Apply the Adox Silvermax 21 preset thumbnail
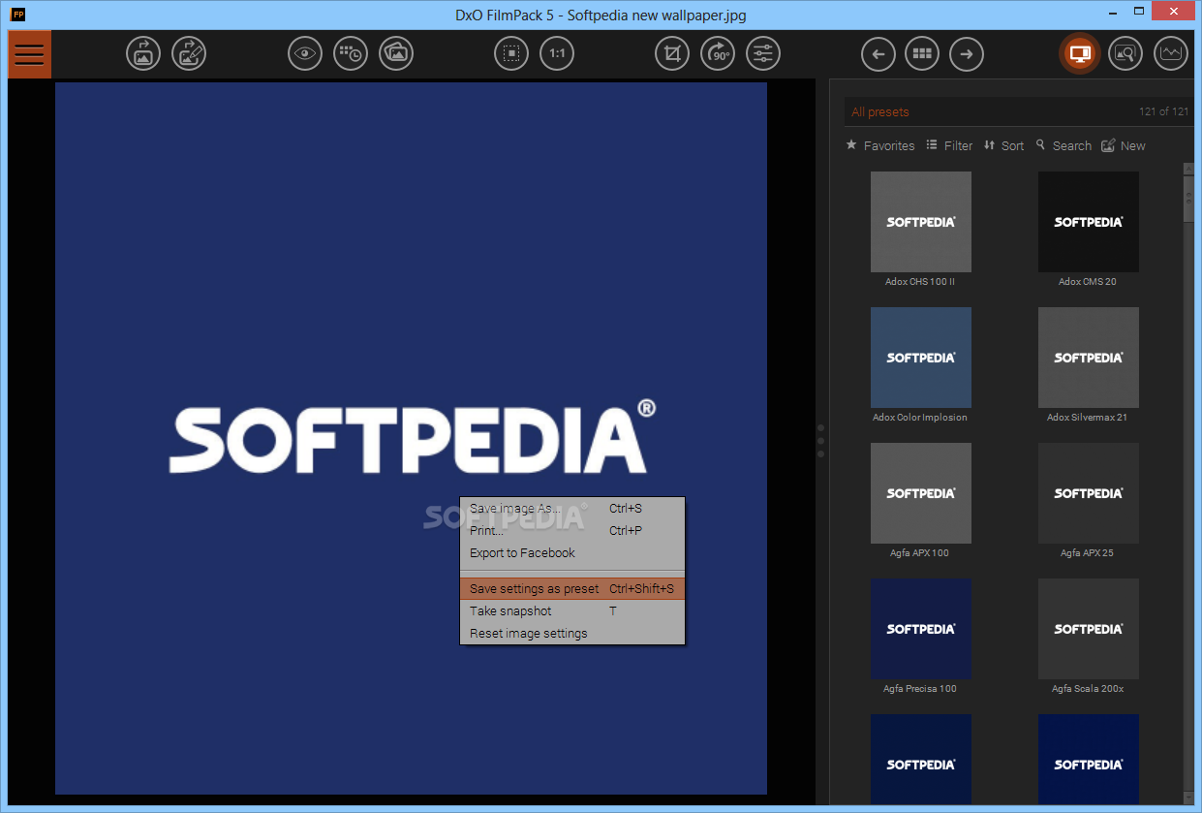Image resolution: width=1202 pixels, height=813 pixels. click(1089, 358)
